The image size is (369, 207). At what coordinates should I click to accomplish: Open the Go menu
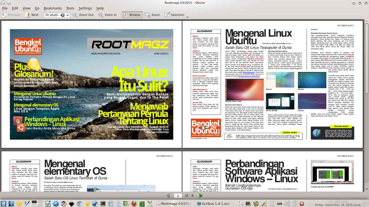[37, 8]
